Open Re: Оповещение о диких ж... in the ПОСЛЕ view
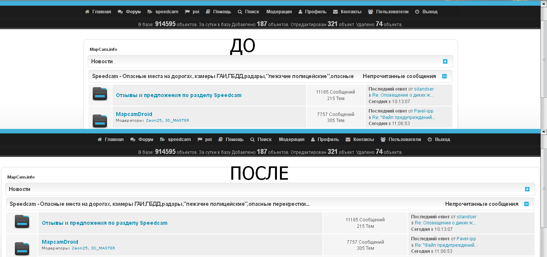Viewport: 547px width, 257px height. pyautogui.click(x=445, y=223)
